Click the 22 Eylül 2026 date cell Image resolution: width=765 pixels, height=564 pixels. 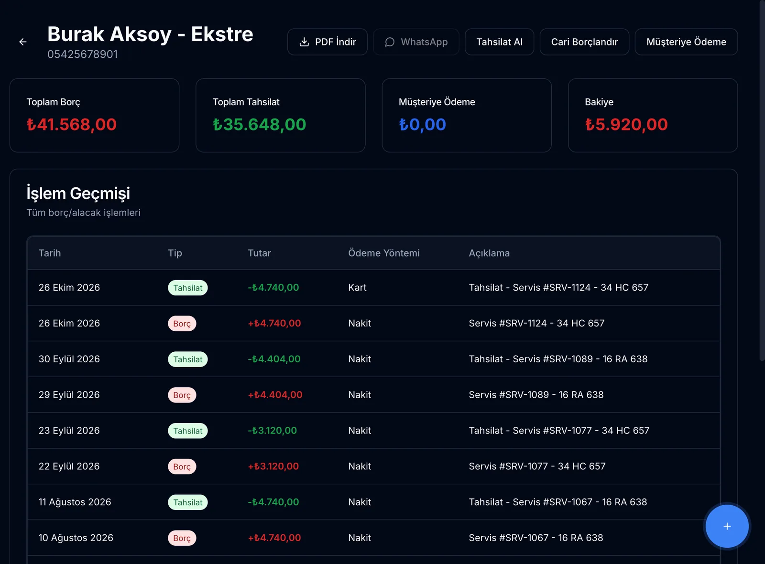[69, 466]
